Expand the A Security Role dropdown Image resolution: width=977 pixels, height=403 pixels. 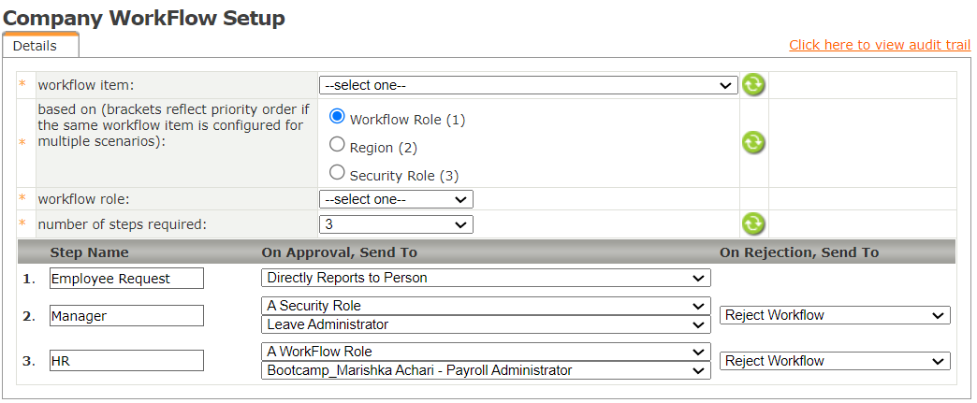(486, 306)
